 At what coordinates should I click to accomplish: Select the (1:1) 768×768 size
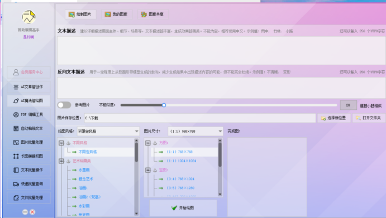click(179, 152)
